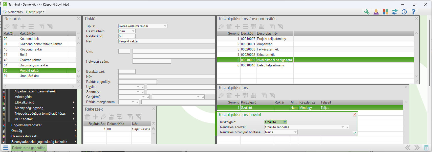Image resolution: width=432 pixels, height=152 pixels.
Task: Delete row in Kiszolgálási terv / csoportosítás panel
Action: pyautogui.click(x=229, y=27)
